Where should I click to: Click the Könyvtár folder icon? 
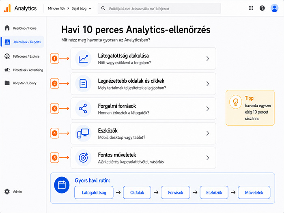pyautogui.click(x=7, y=83)
